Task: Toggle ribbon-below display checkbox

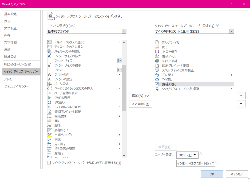Action: click(x=49, y=163)
